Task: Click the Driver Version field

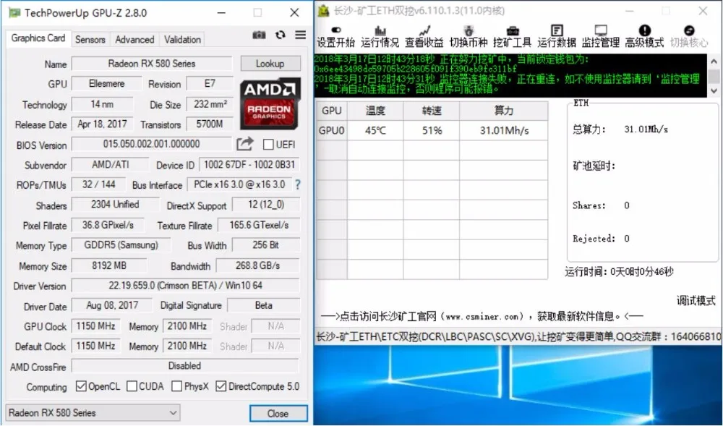Action: click(x=185, y=286)
